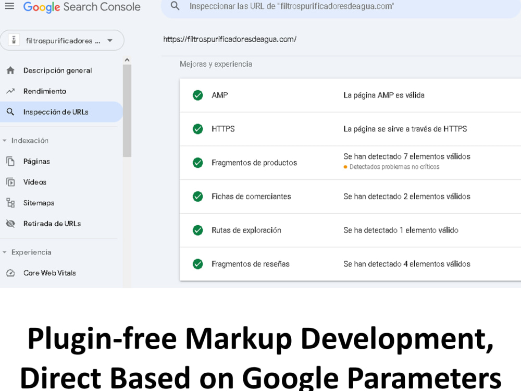This screenshot has height=391, width=521.
Task: Open Fragmentos de reseñas row
Action: [350, 264]
